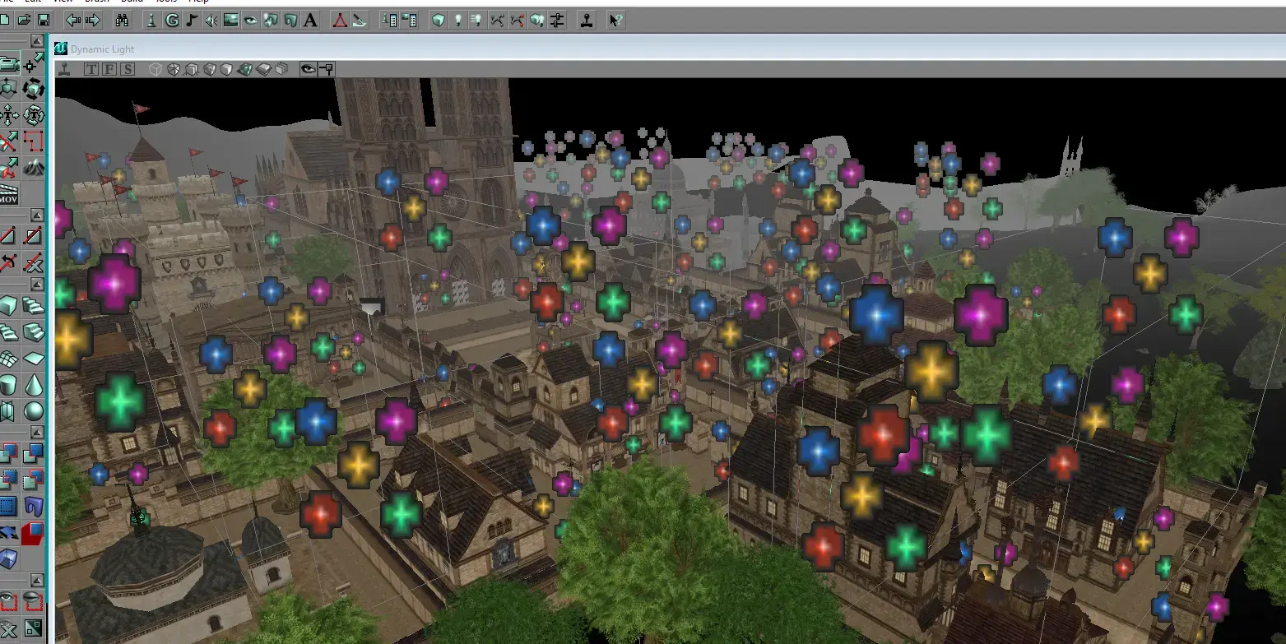Build all with the cube-and-bulb icon

(x=537, y=20)
